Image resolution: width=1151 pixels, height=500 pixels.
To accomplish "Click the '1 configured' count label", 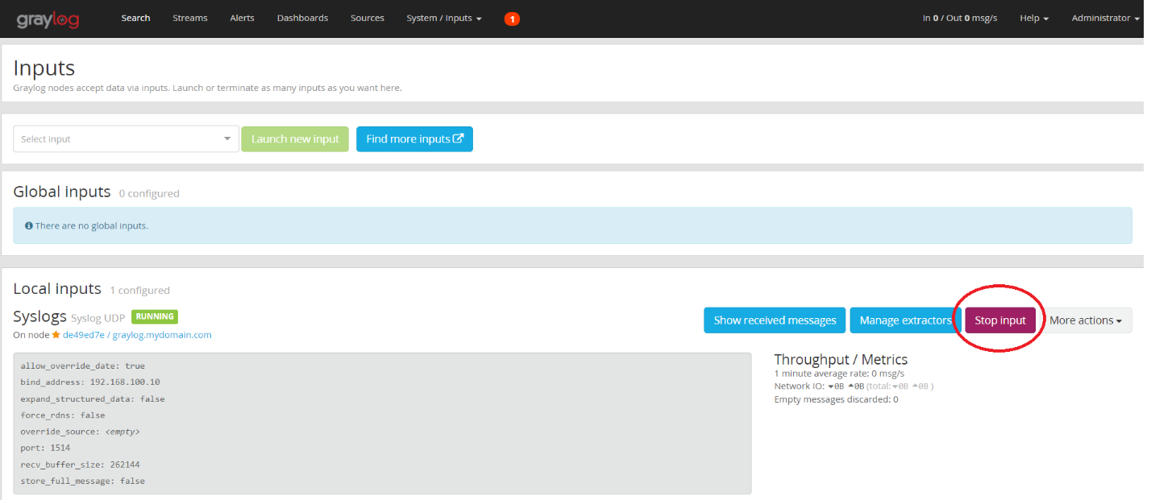I will point(140,291).
